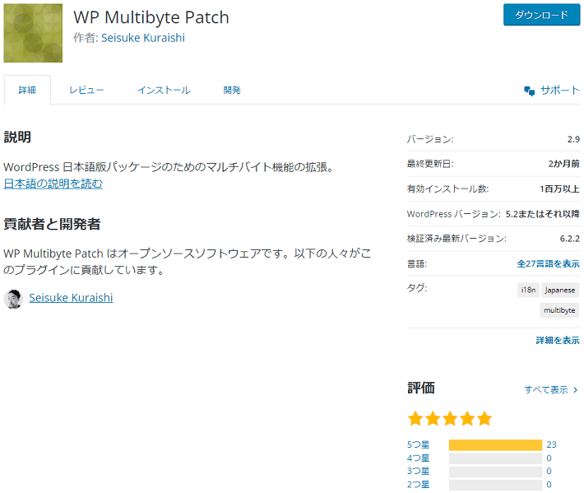584x493 pixels.
Task: Click the サポート speech bubble icon
Action: (529, 91)
